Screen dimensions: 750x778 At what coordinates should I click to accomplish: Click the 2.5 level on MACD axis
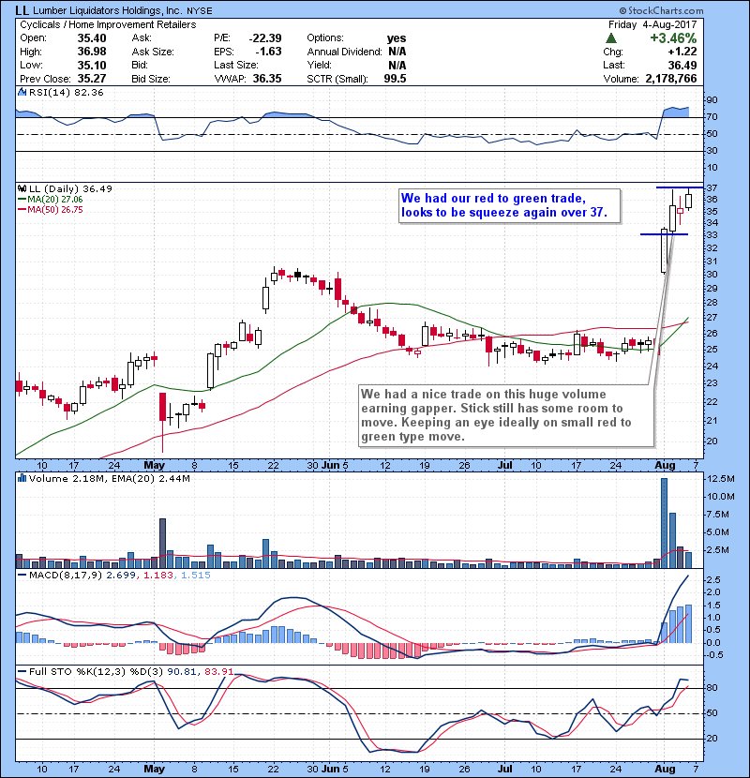713,579
